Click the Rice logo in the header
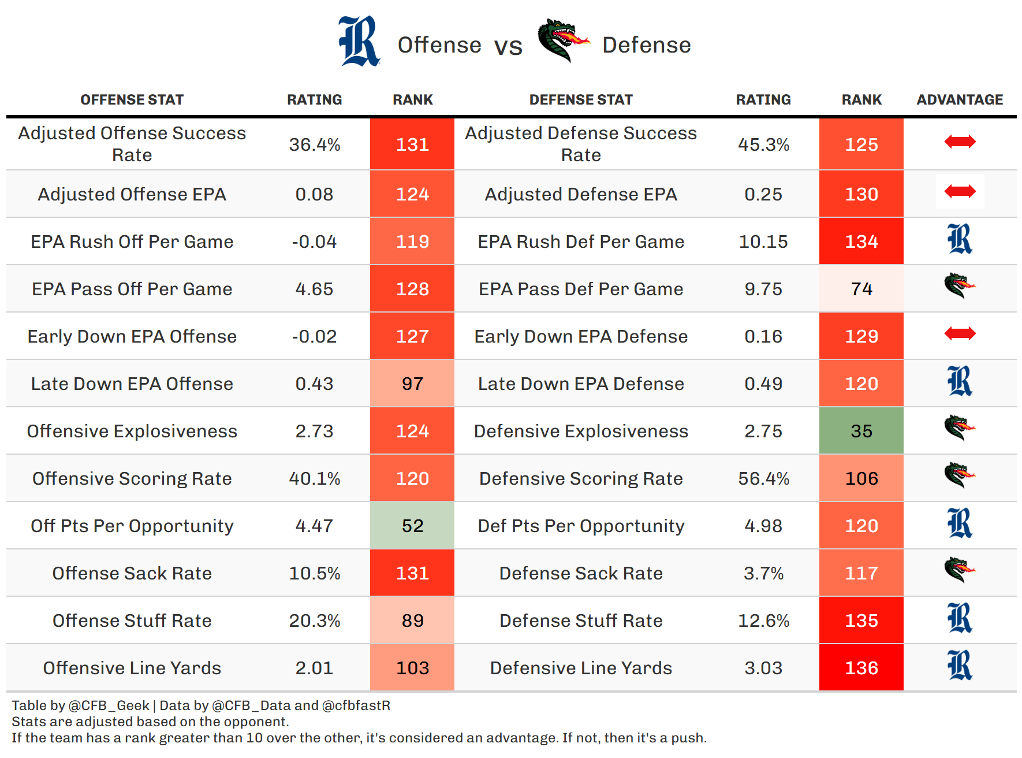 coord(359,41)
